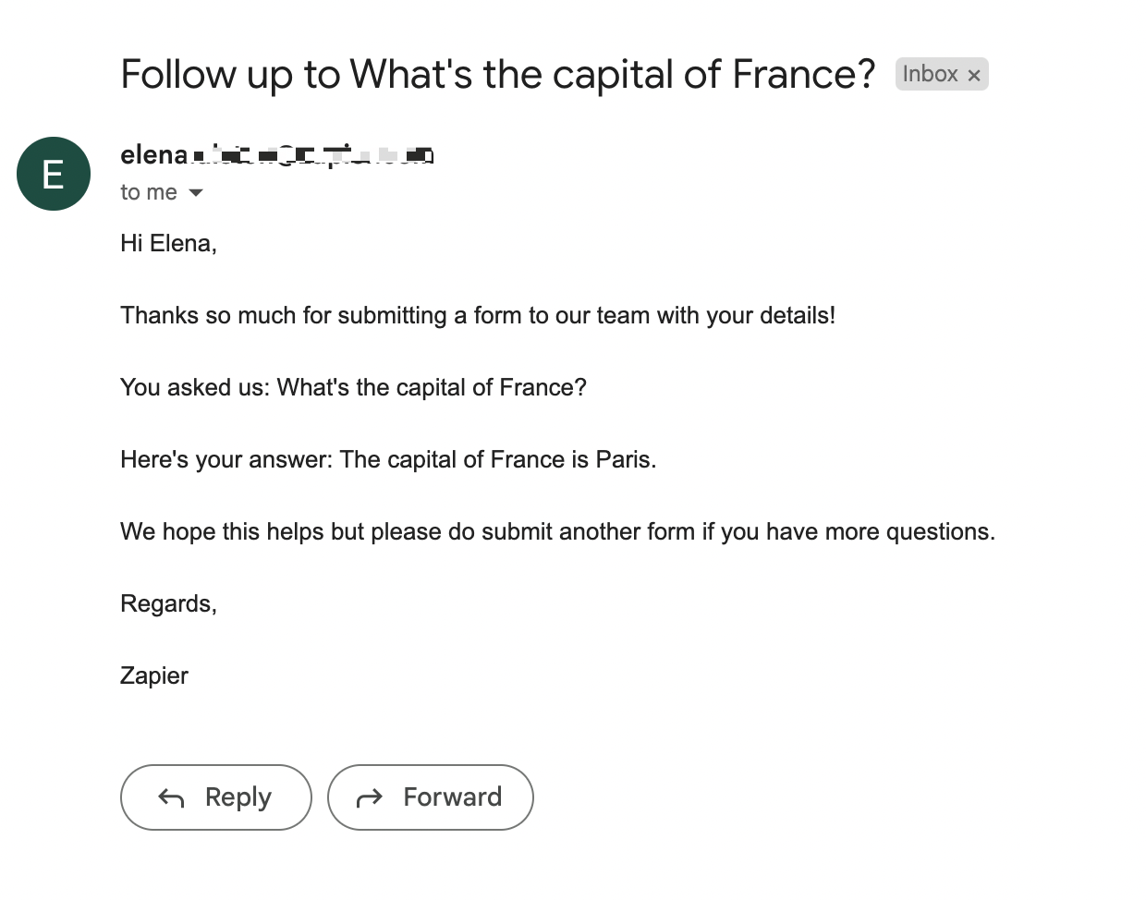Screen dimensions: 1146x900
Task: Click the 'We hope this helps' sentence
Action: point(557,531)
